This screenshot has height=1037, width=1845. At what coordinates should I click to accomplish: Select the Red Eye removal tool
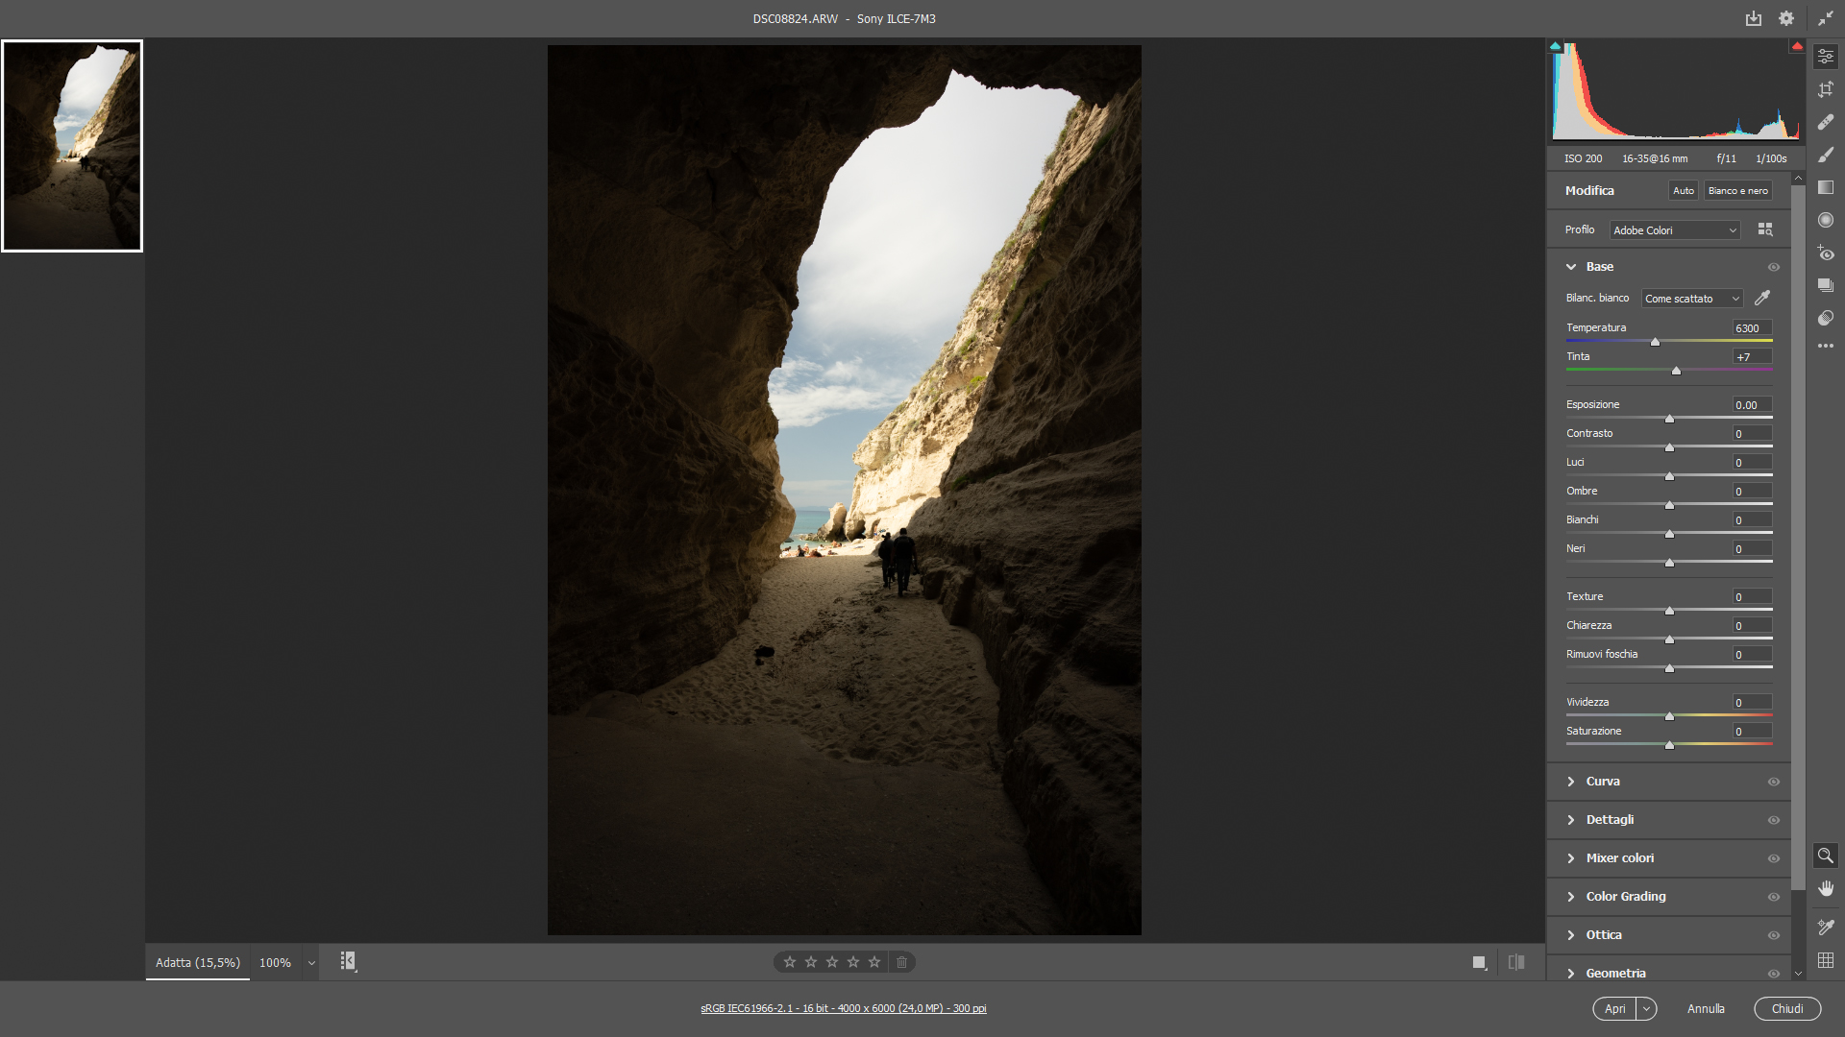[1826, 253]
